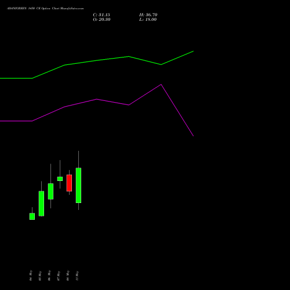Select the green candlestick for 06 May

point(50,191)
